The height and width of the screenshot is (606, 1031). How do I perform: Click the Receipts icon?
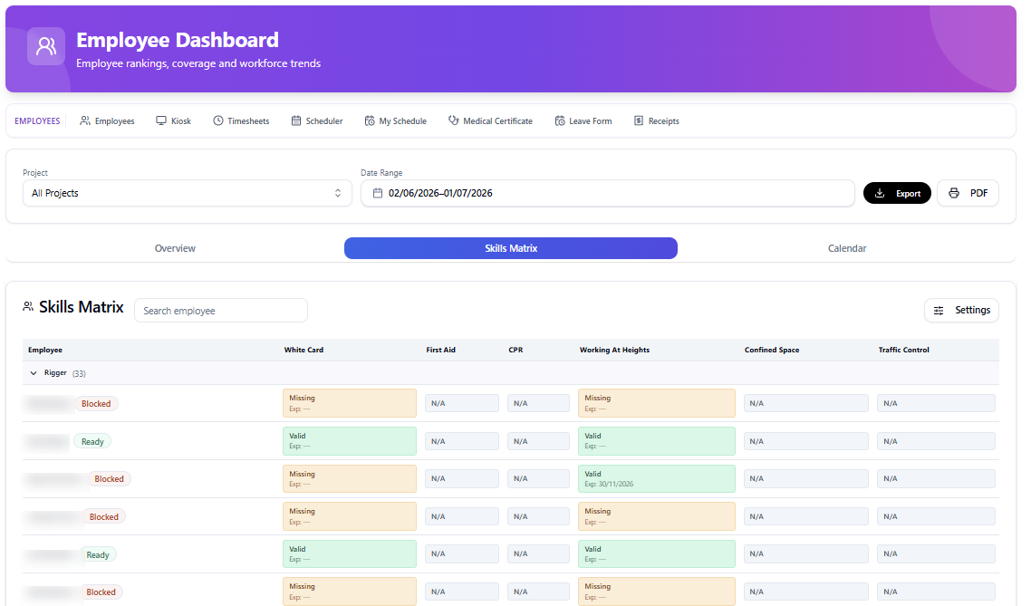click(x=639, y=120)
